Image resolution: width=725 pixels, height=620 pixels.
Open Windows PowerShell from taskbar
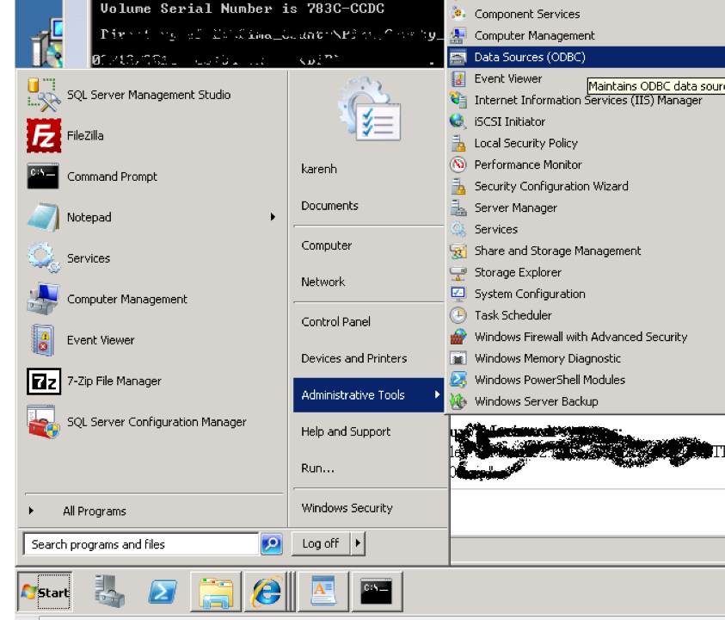click(163, 592)
